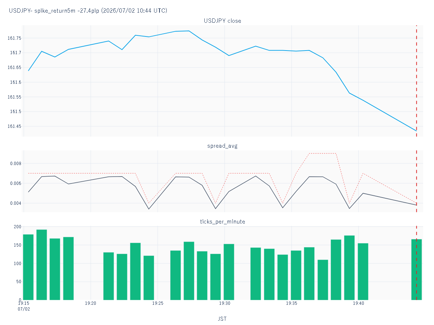Click the price line peak near 19:27
Screen dimensions: 434x325
tap(189, 31)
